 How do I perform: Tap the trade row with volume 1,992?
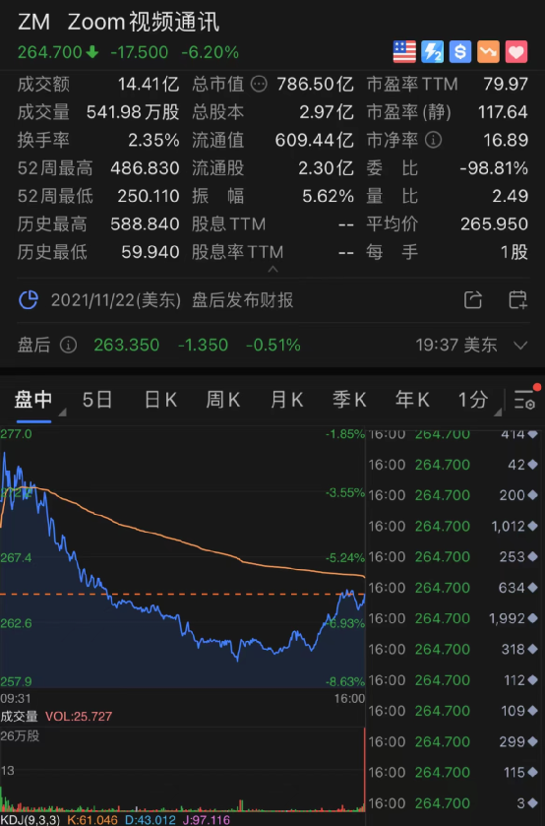454,618
